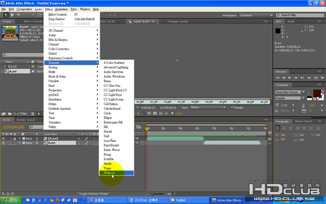Click the Search Help input field
326x204 pixels.
301,15
